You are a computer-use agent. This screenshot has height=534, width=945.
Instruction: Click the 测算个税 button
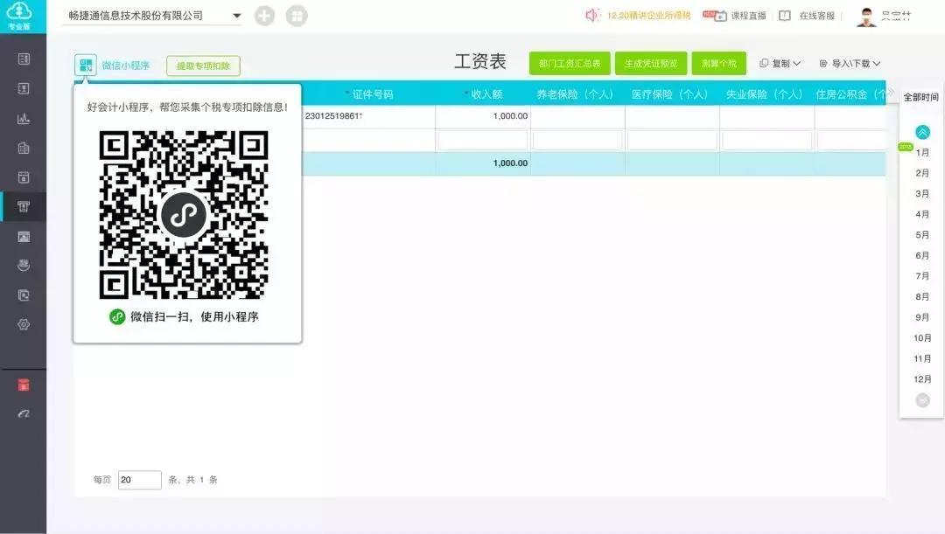tap(719, 63)
